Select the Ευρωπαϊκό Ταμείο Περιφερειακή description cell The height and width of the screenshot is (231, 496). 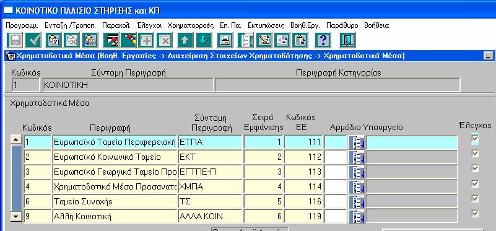115,142
